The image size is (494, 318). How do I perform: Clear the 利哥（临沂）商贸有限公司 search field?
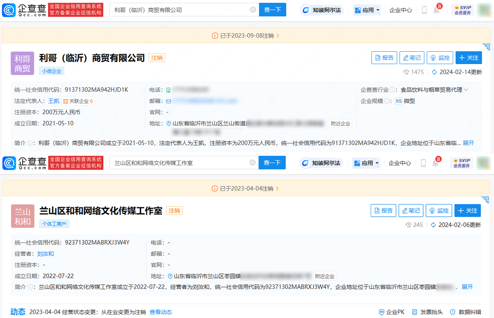point(253,10)
